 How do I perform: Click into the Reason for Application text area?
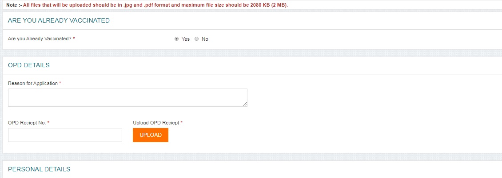coord(127,97)
